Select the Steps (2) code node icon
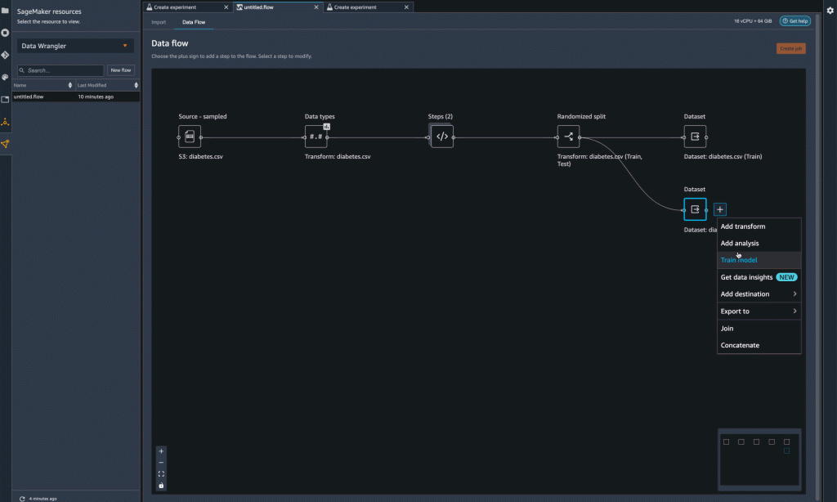 tap(442, 137)
